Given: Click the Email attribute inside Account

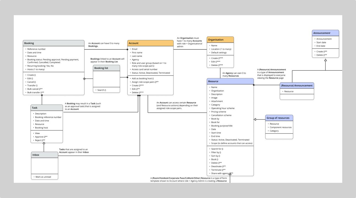Looking at the screenshot, I should click(x=134, y=49).
